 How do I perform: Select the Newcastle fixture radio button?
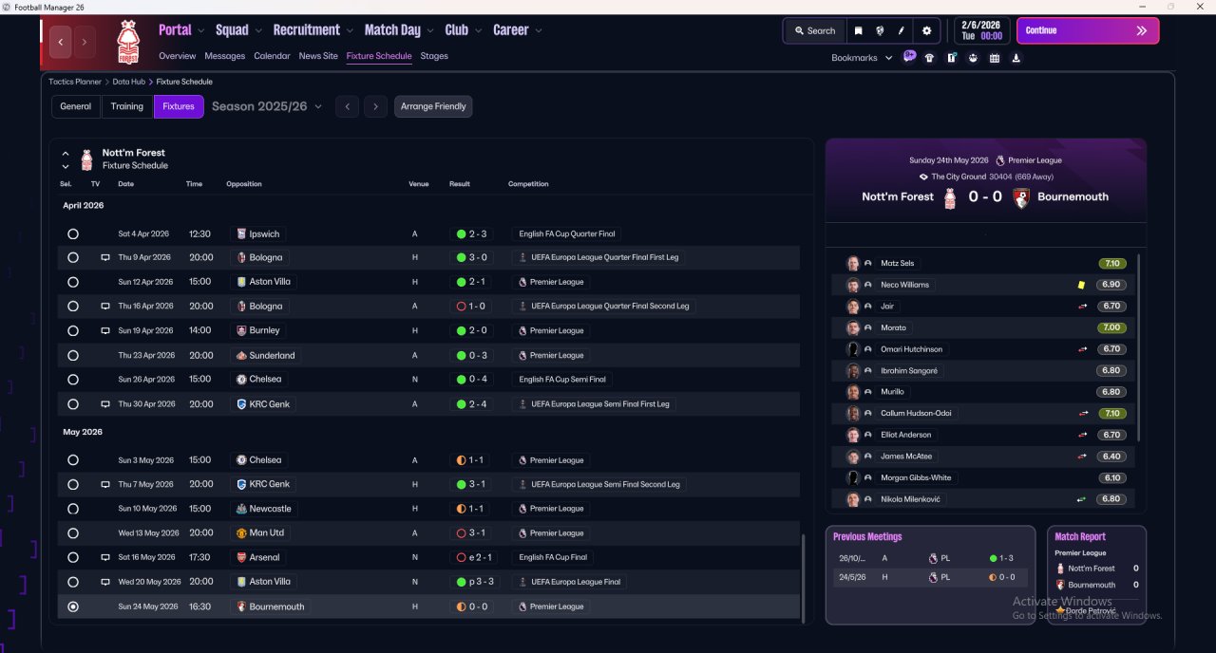(73, 509)
